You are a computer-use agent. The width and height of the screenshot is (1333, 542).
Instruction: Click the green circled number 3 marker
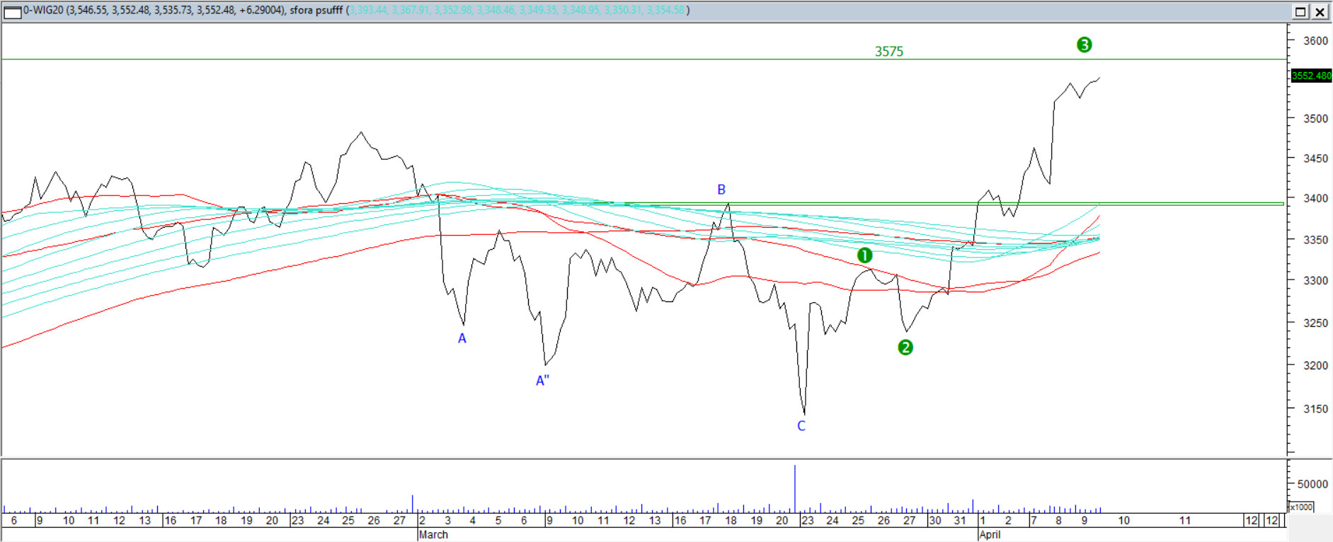1084,45
